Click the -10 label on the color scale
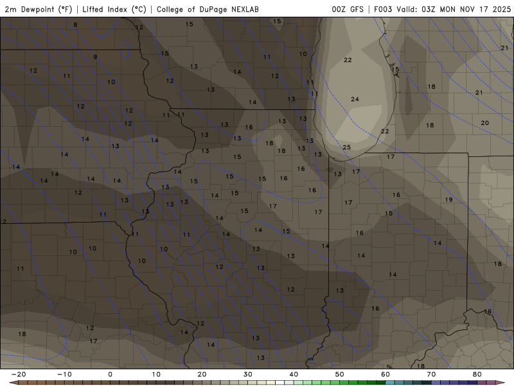Image resolution: width=514 pixels, height=386 pixels. point(64,374)
